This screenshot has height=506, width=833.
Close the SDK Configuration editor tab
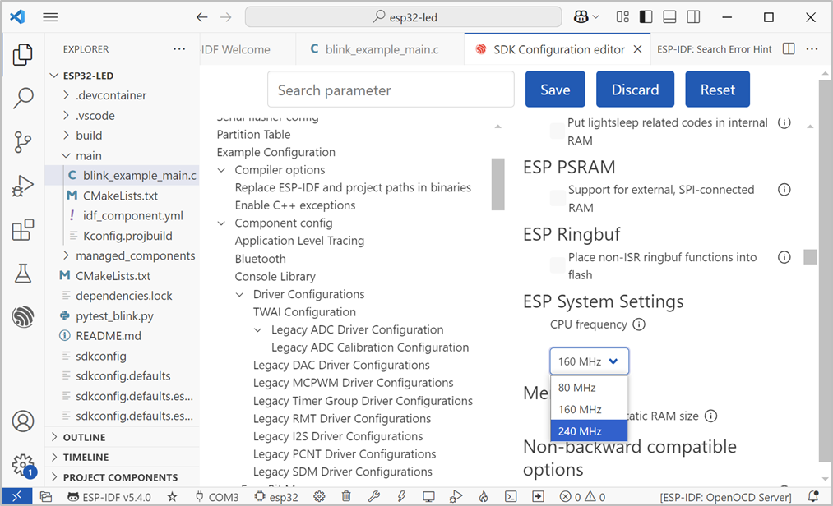tap(638, 48)
